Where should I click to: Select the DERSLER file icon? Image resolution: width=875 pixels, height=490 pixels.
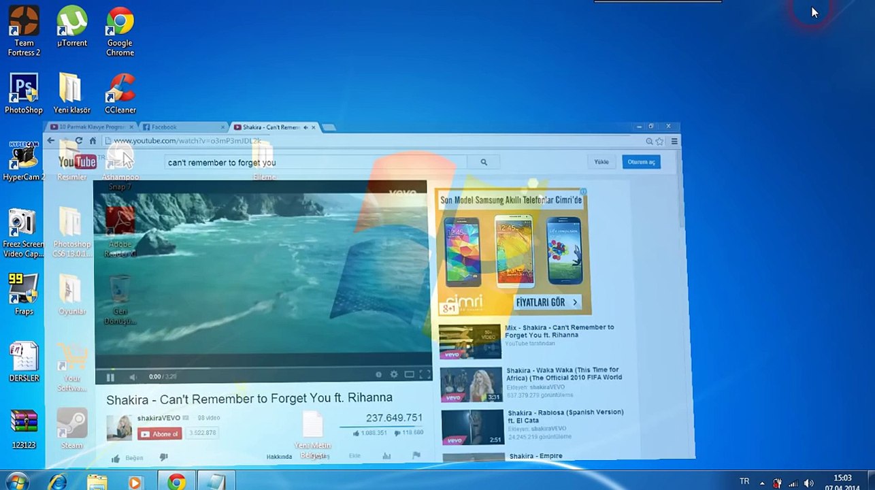(24, 361)
